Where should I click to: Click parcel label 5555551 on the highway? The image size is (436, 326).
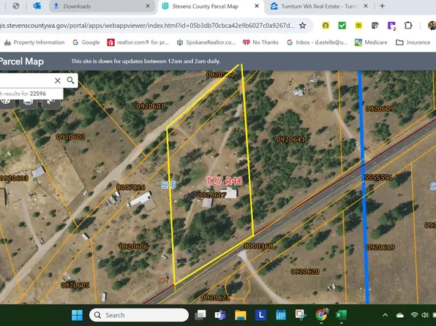(378, 178)
